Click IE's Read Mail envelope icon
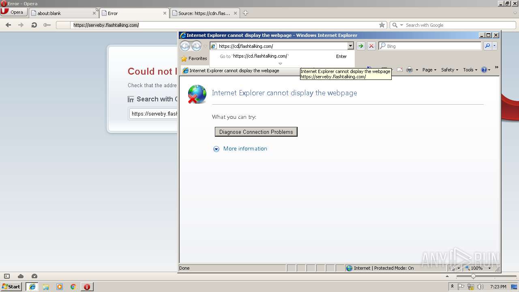The height and width of the screenshot is (292, 519). pyautogui.click(x=399, y=70)
